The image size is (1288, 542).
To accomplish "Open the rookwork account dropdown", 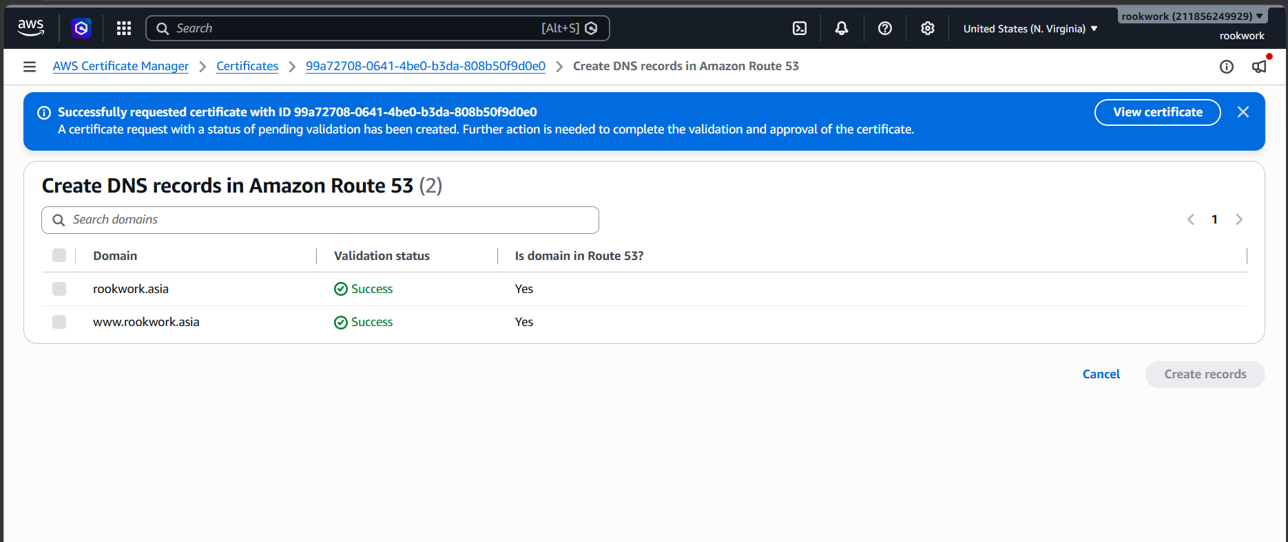I will coord(1192,17).
